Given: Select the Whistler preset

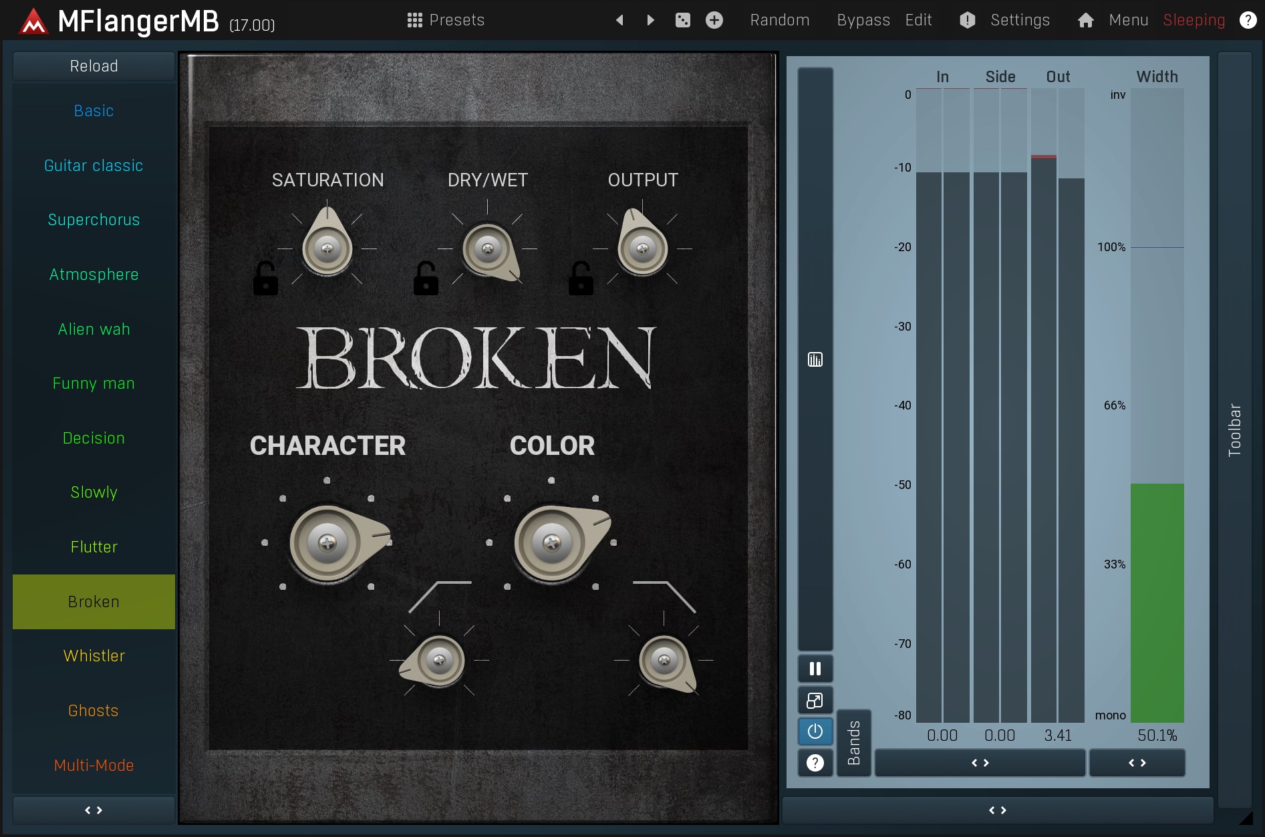Looking at the screenshot, I should coord(94,656).
